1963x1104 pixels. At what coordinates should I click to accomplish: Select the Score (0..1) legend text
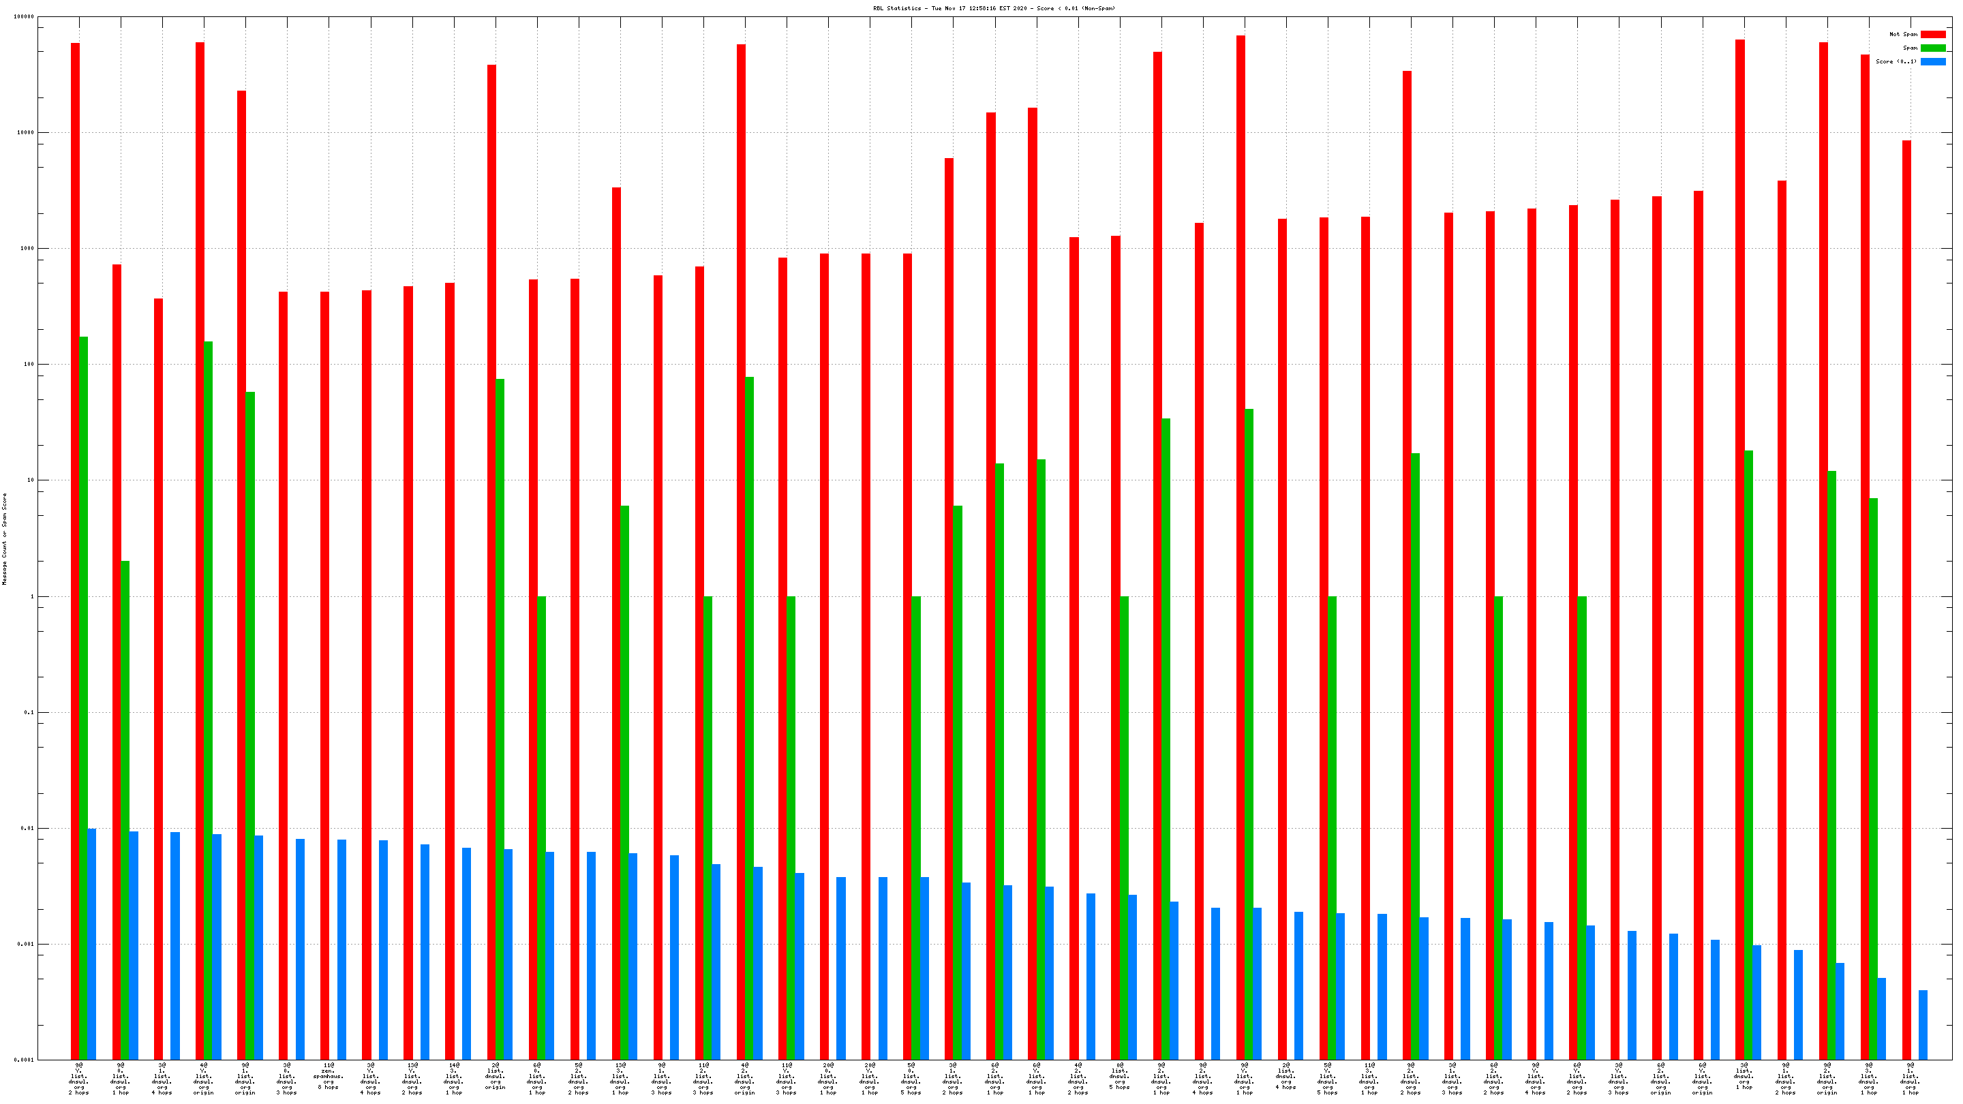click(1896, 62)
